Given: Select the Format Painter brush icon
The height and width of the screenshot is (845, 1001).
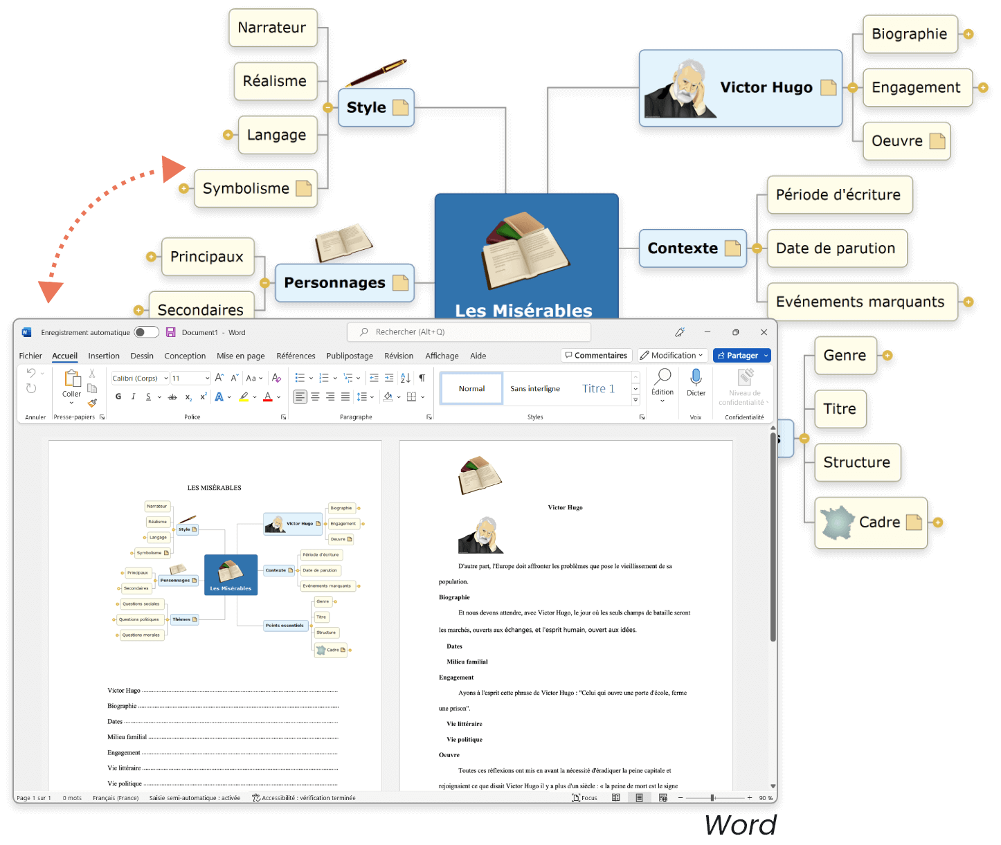Looking at the screenshot, I should (x=92, y=403).
